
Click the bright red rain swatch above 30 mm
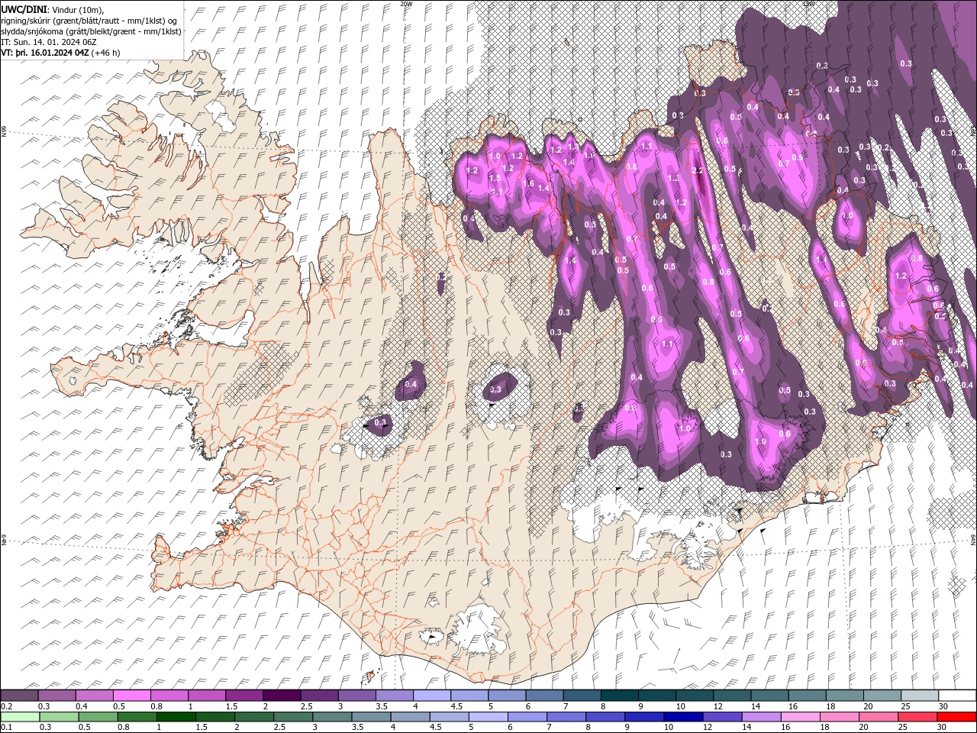[956, 717]
